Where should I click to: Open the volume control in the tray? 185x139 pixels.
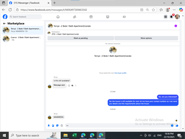[x=149, y=135]
